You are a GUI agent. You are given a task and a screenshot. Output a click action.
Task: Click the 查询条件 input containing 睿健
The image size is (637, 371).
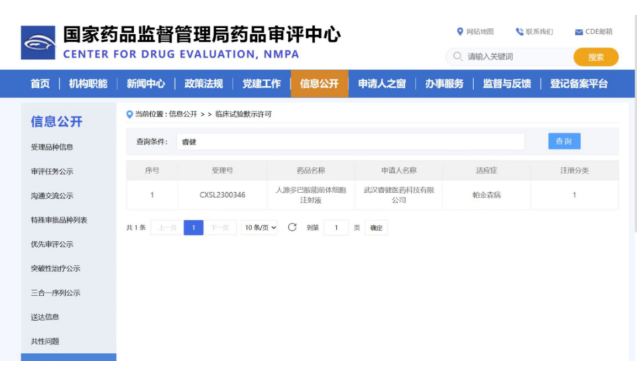click(350, 142)
